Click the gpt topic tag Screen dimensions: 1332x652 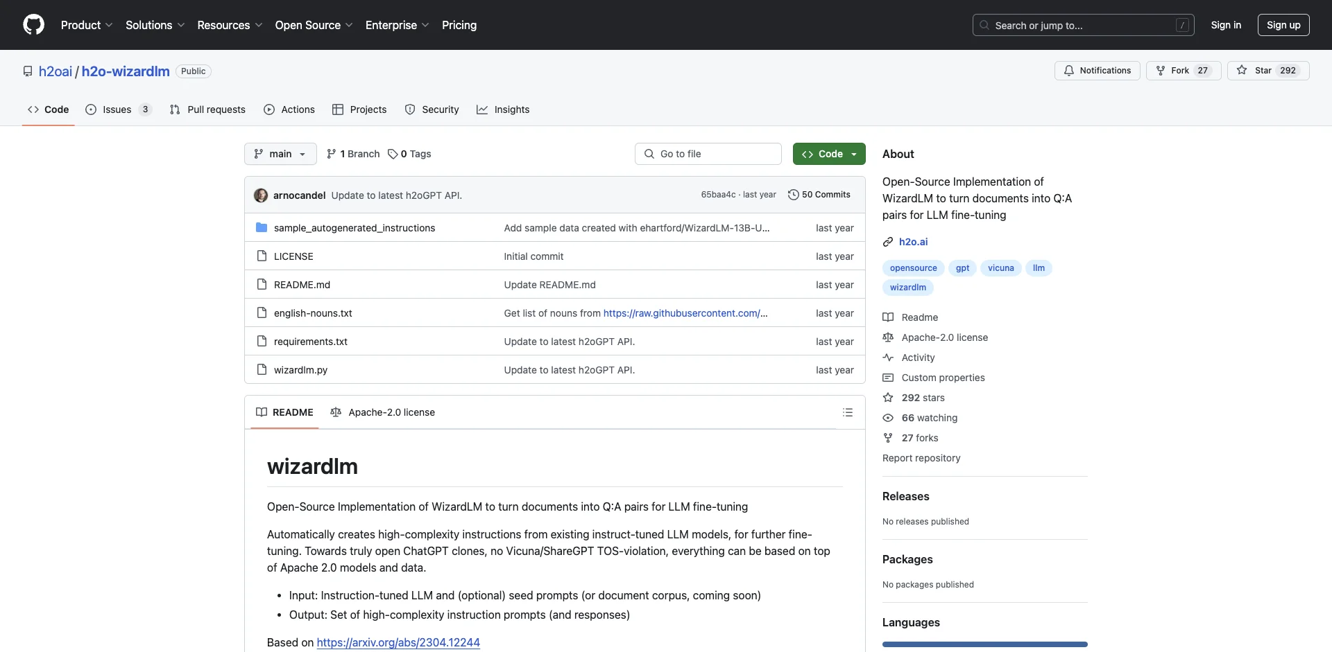click(x=962, y=268)
